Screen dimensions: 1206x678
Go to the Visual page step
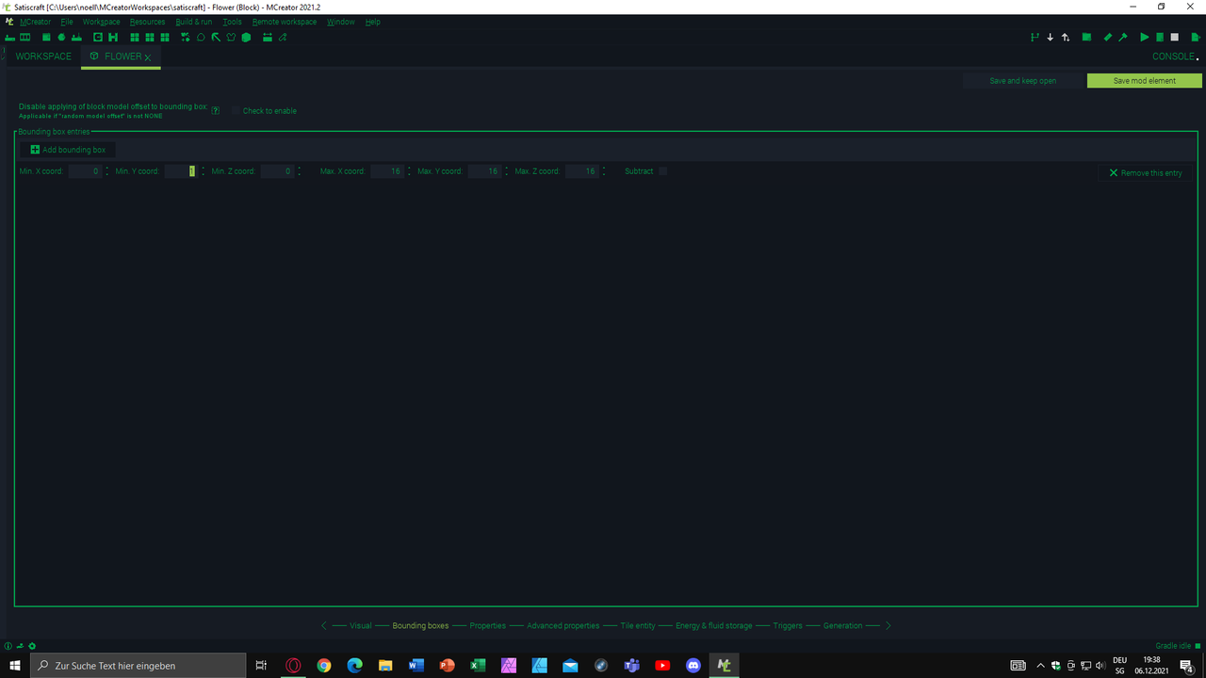coord(361,625)
